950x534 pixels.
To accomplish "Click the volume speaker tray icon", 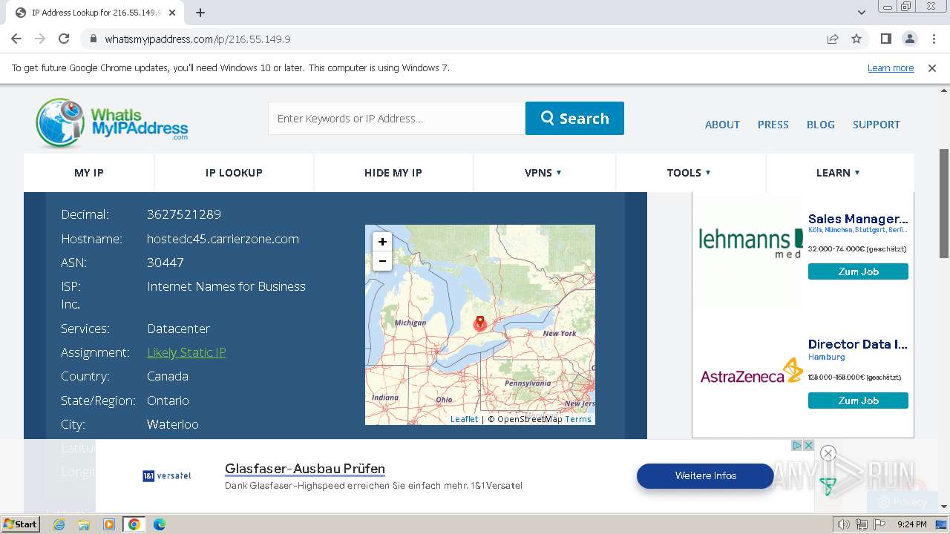I will [843, 524].
